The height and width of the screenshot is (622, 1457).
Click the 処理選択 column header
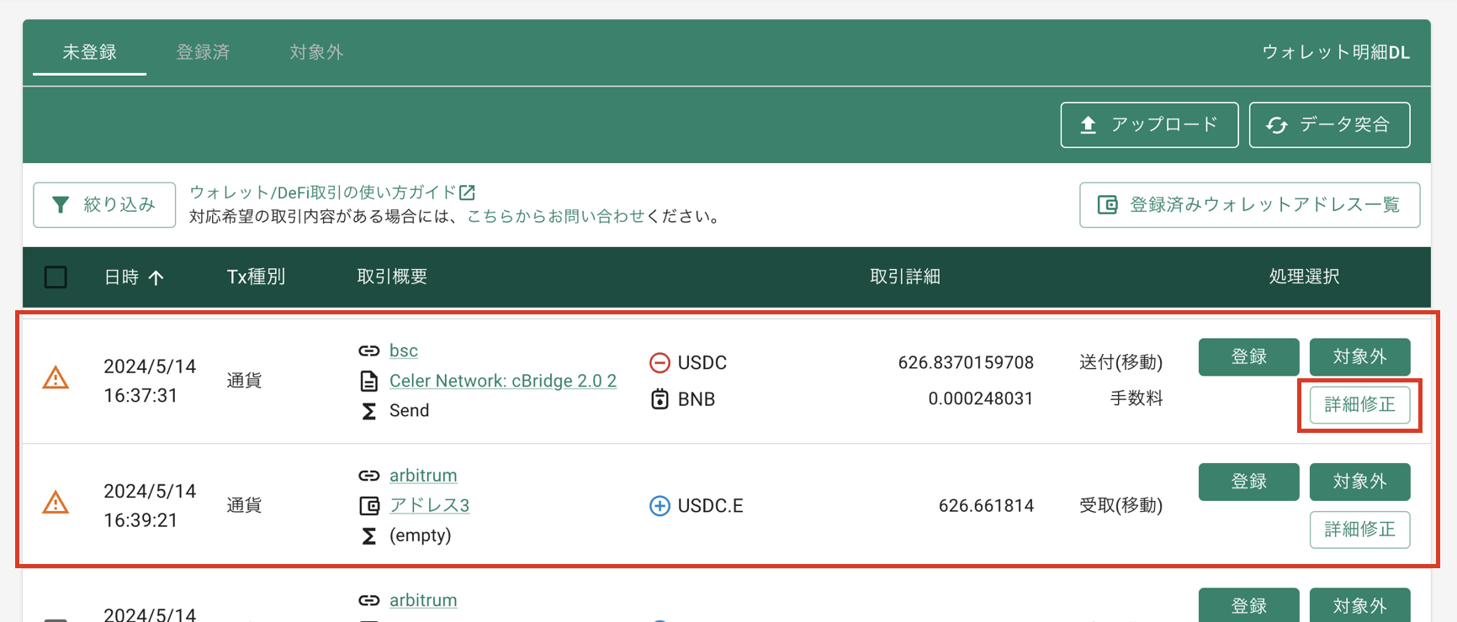(x=1304, y=277)
